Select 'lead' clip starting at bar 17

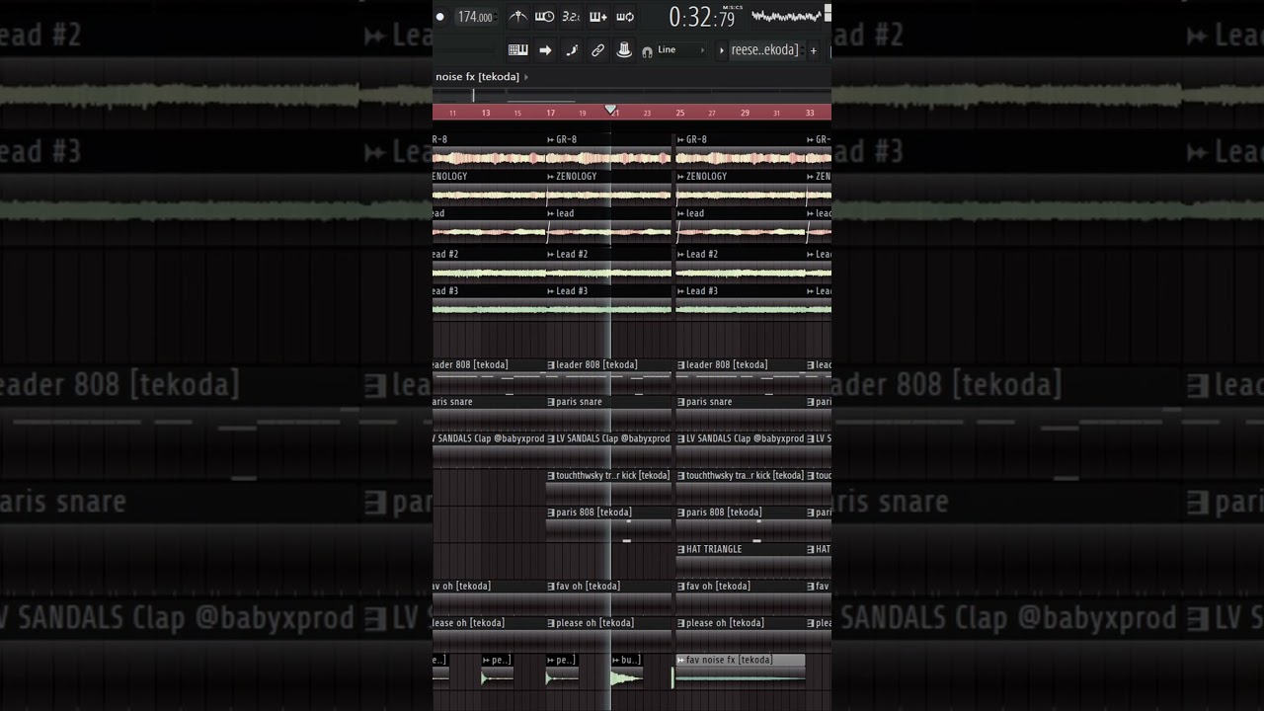(608, 225)
